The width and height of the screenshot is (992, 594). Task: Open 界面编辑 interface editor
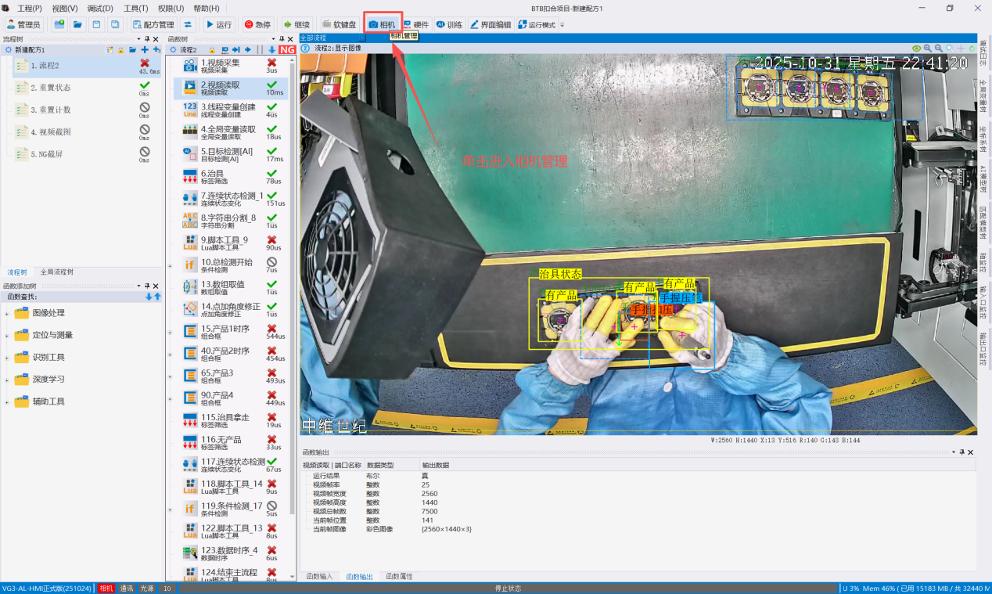click(491, 24)
